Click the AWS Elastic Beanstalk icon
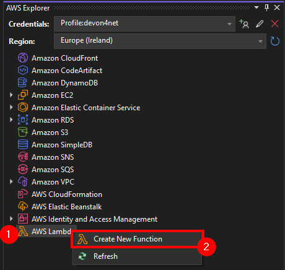The width and height of the screenshot is (285, 270). tap(23, 206)
